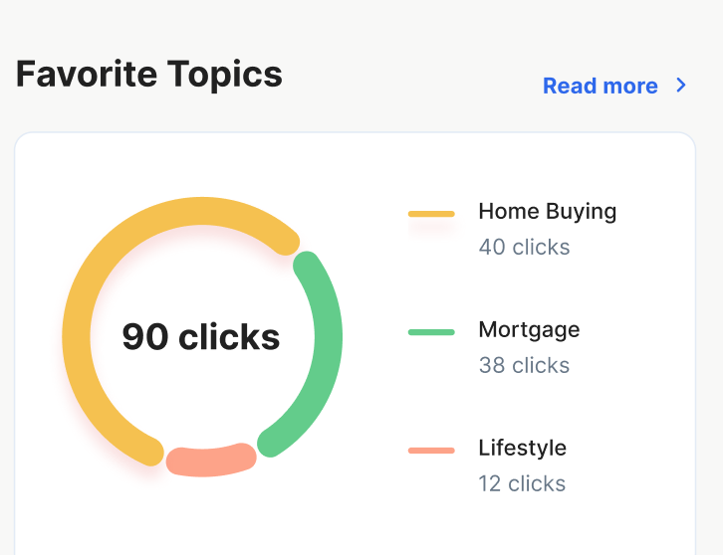Image resolution: width=723 pixels, height=555 pixels.
Task: Click the bottom end of green arc
Action: pos(271,443)
